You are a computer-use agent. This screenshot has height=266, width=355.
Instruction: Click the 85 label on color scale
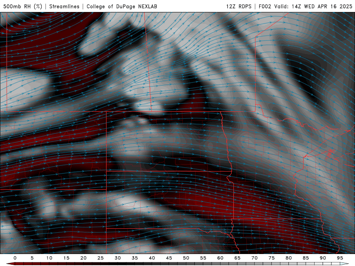[x=306, y=258]
